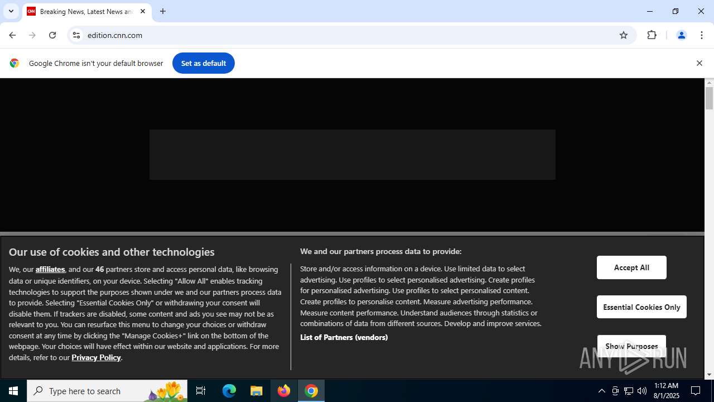Image resolution: width=714 pixels, height=402 pixels.
Task: Open the tab search dropdown arrow
Action: 11,11
